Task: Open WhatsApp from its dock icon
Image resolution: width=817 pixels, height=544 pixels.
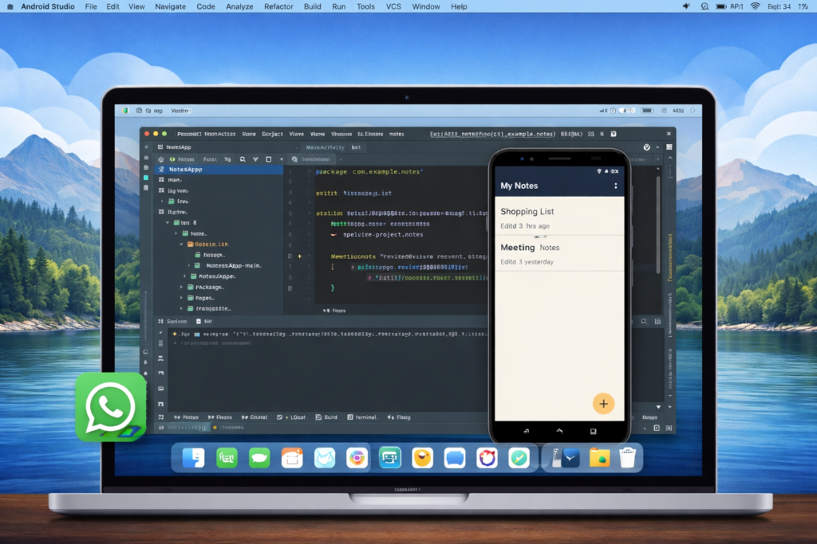Action: (x=110, y=407)
